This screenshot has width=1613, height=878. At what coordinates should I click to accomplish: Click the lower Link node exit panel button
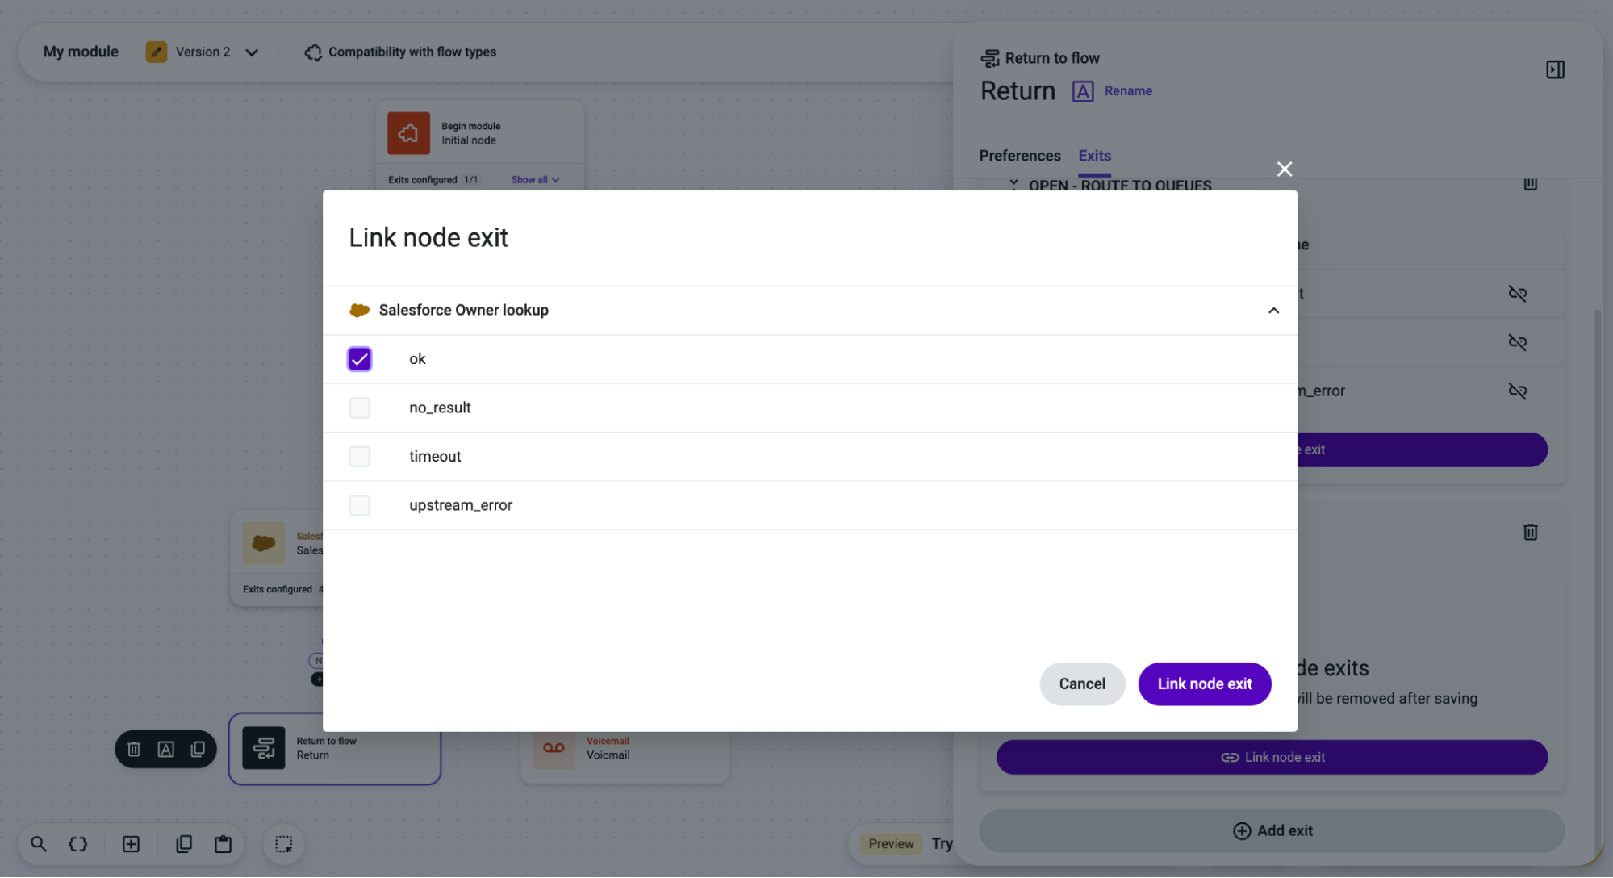tap(1272, 758)
